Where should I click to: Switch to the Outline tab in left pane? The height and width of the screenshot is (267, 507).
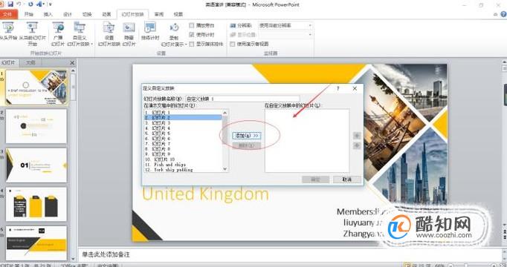click(30, 62)
